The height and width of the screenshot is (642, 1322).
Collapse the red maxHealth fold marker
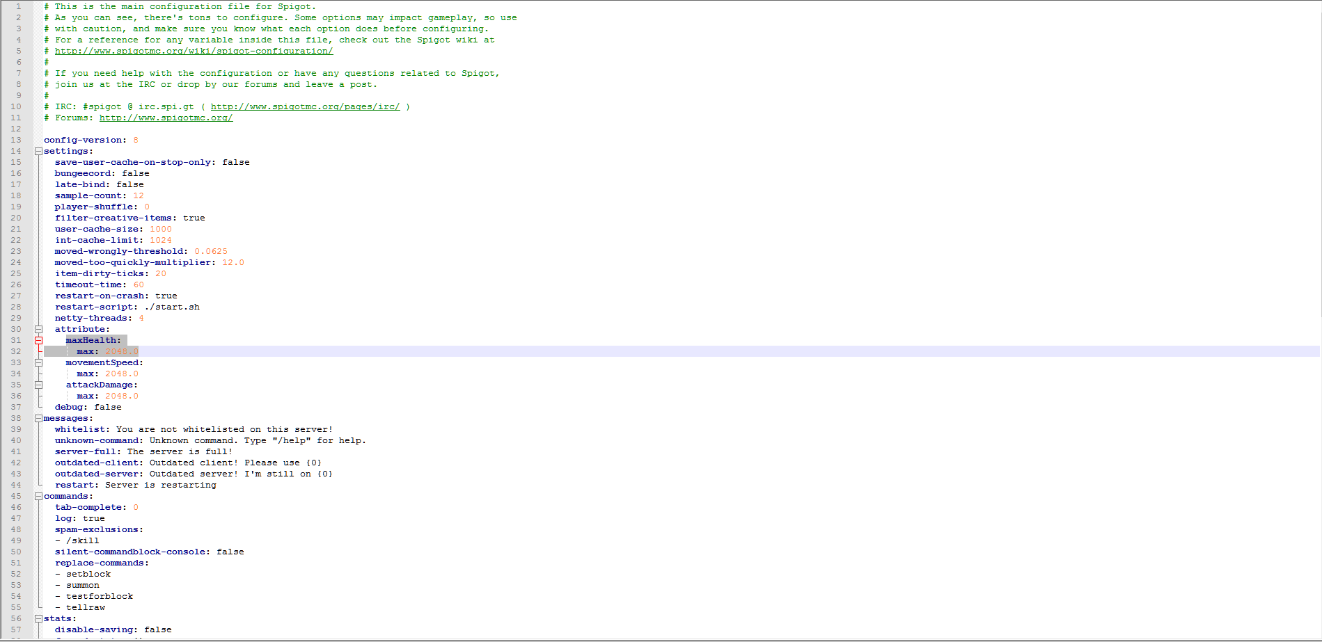click(x=39, y=340)
